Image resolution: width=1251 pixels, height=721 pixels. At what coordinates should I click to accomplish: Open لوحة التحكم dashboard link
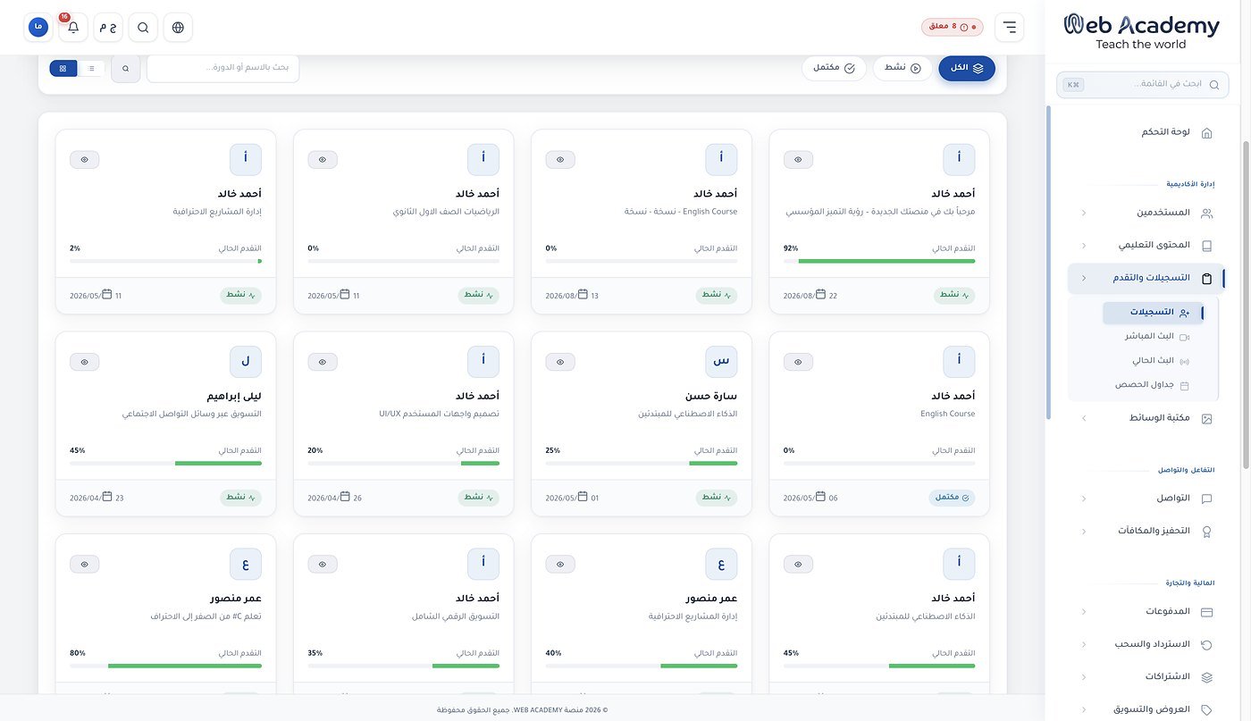1147,132
